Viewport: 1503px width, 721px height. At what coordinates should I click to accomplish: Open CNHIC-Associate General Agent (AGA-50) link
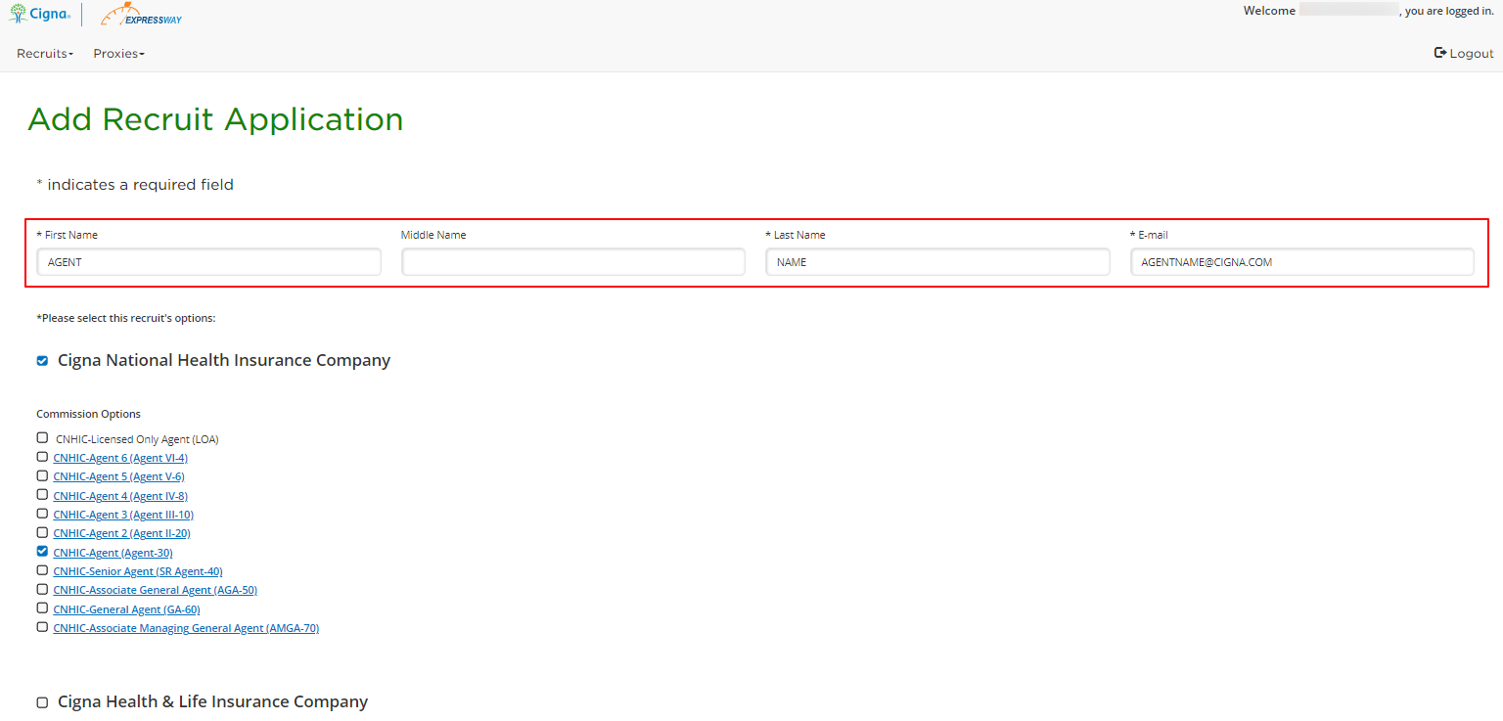(156, 590)
